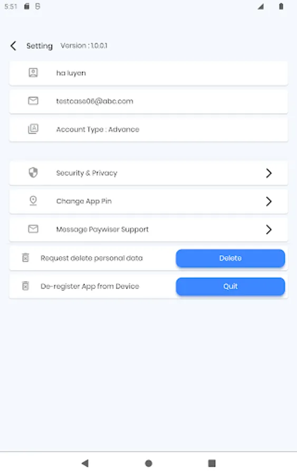This screenshot has height=475, width=297.
Task: Click the testcase06@abc.com email row
Action: tap(148, 101)
